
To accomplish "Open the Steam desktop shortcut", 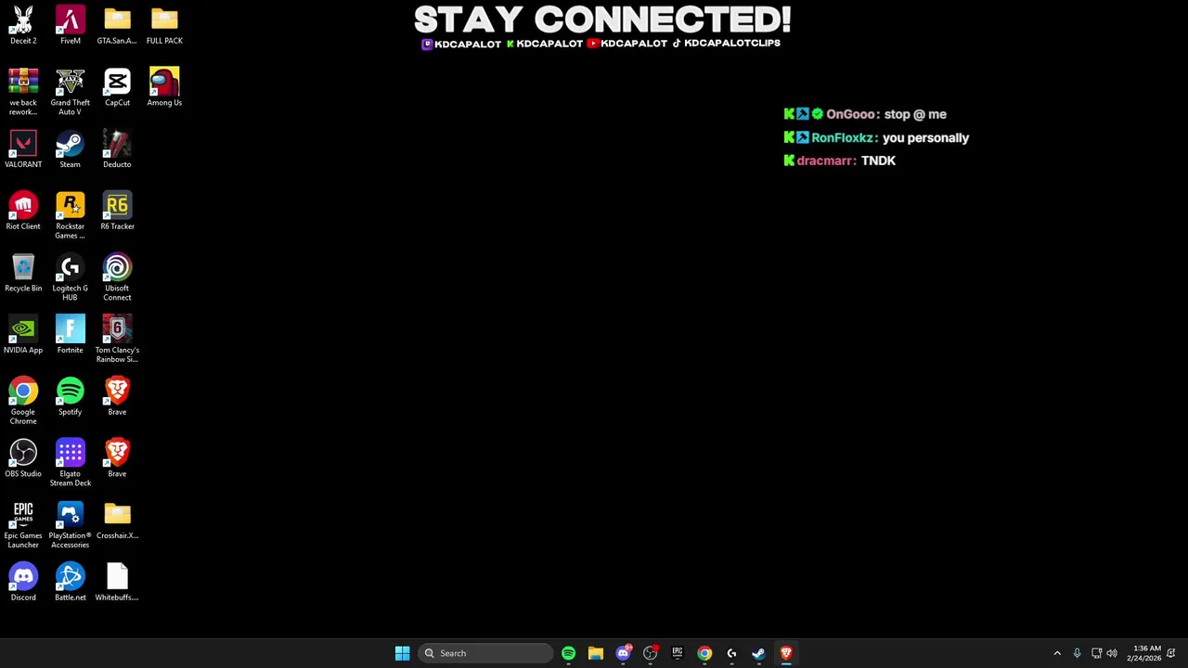I will pyautogui.click(x=70, y=149).
